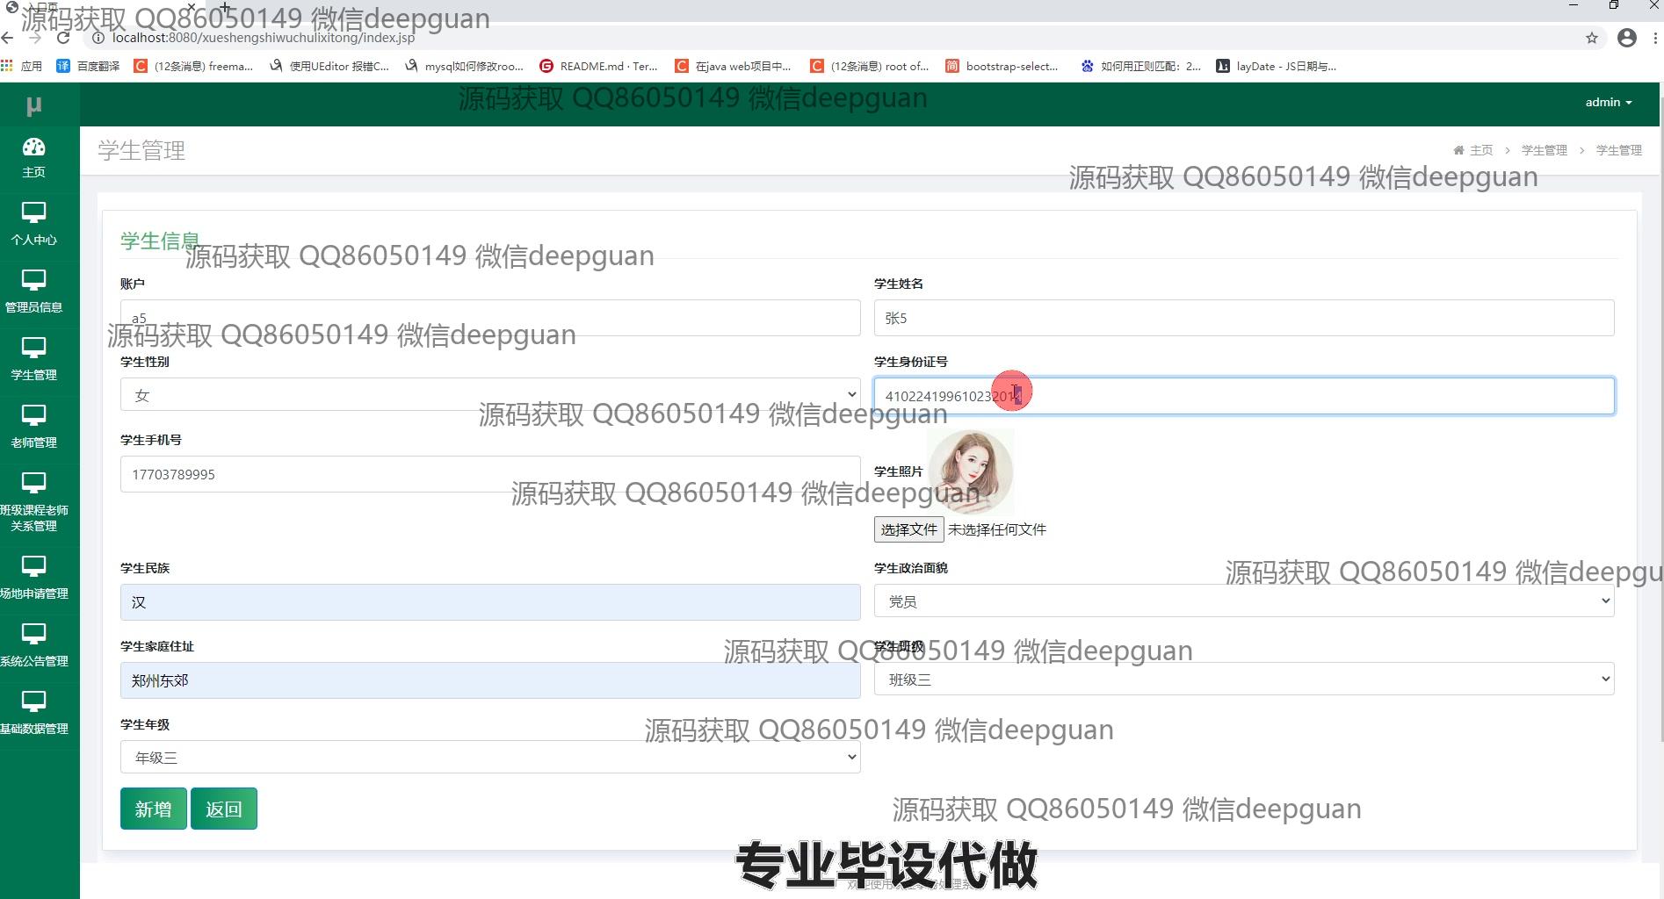Click the 返回 button
Viewport: 1664px width, 899px height.
pyautogui.click(x=223, y=809)
